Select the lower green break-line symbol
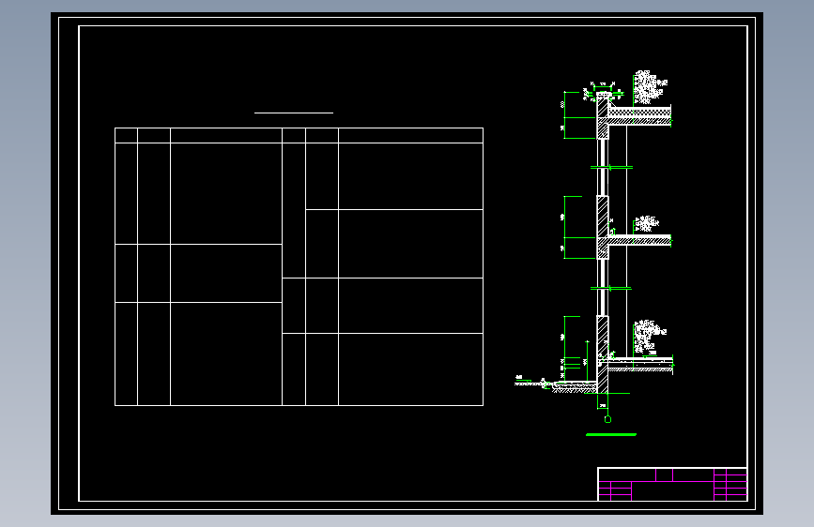814x527 pixels. 611,289
